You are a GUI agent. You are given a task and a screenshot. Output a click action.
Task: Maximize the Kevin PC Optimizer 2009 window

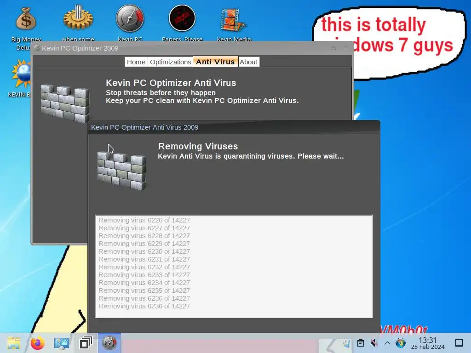pos(334,48)
